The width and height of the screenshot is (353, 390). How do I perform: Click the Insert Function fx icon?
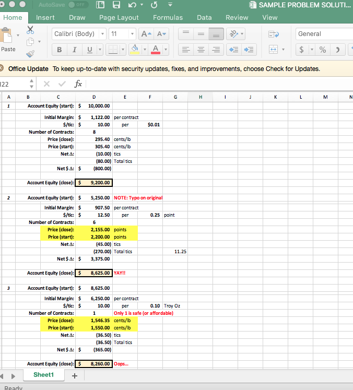tap(78, 84)
